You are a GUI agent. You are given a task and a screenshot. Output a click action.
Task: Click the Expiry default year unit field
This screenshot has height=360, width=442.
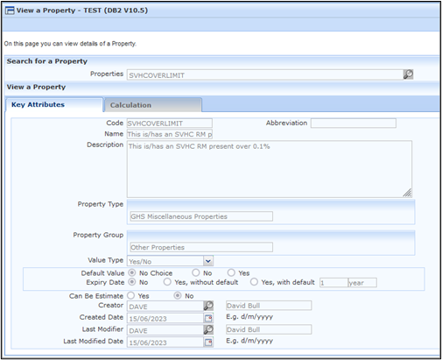(x=362, y=283)
